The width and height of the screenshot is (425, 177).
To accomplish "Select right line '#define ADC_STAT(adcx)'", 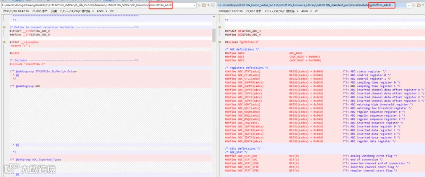I will coord(243,71).
